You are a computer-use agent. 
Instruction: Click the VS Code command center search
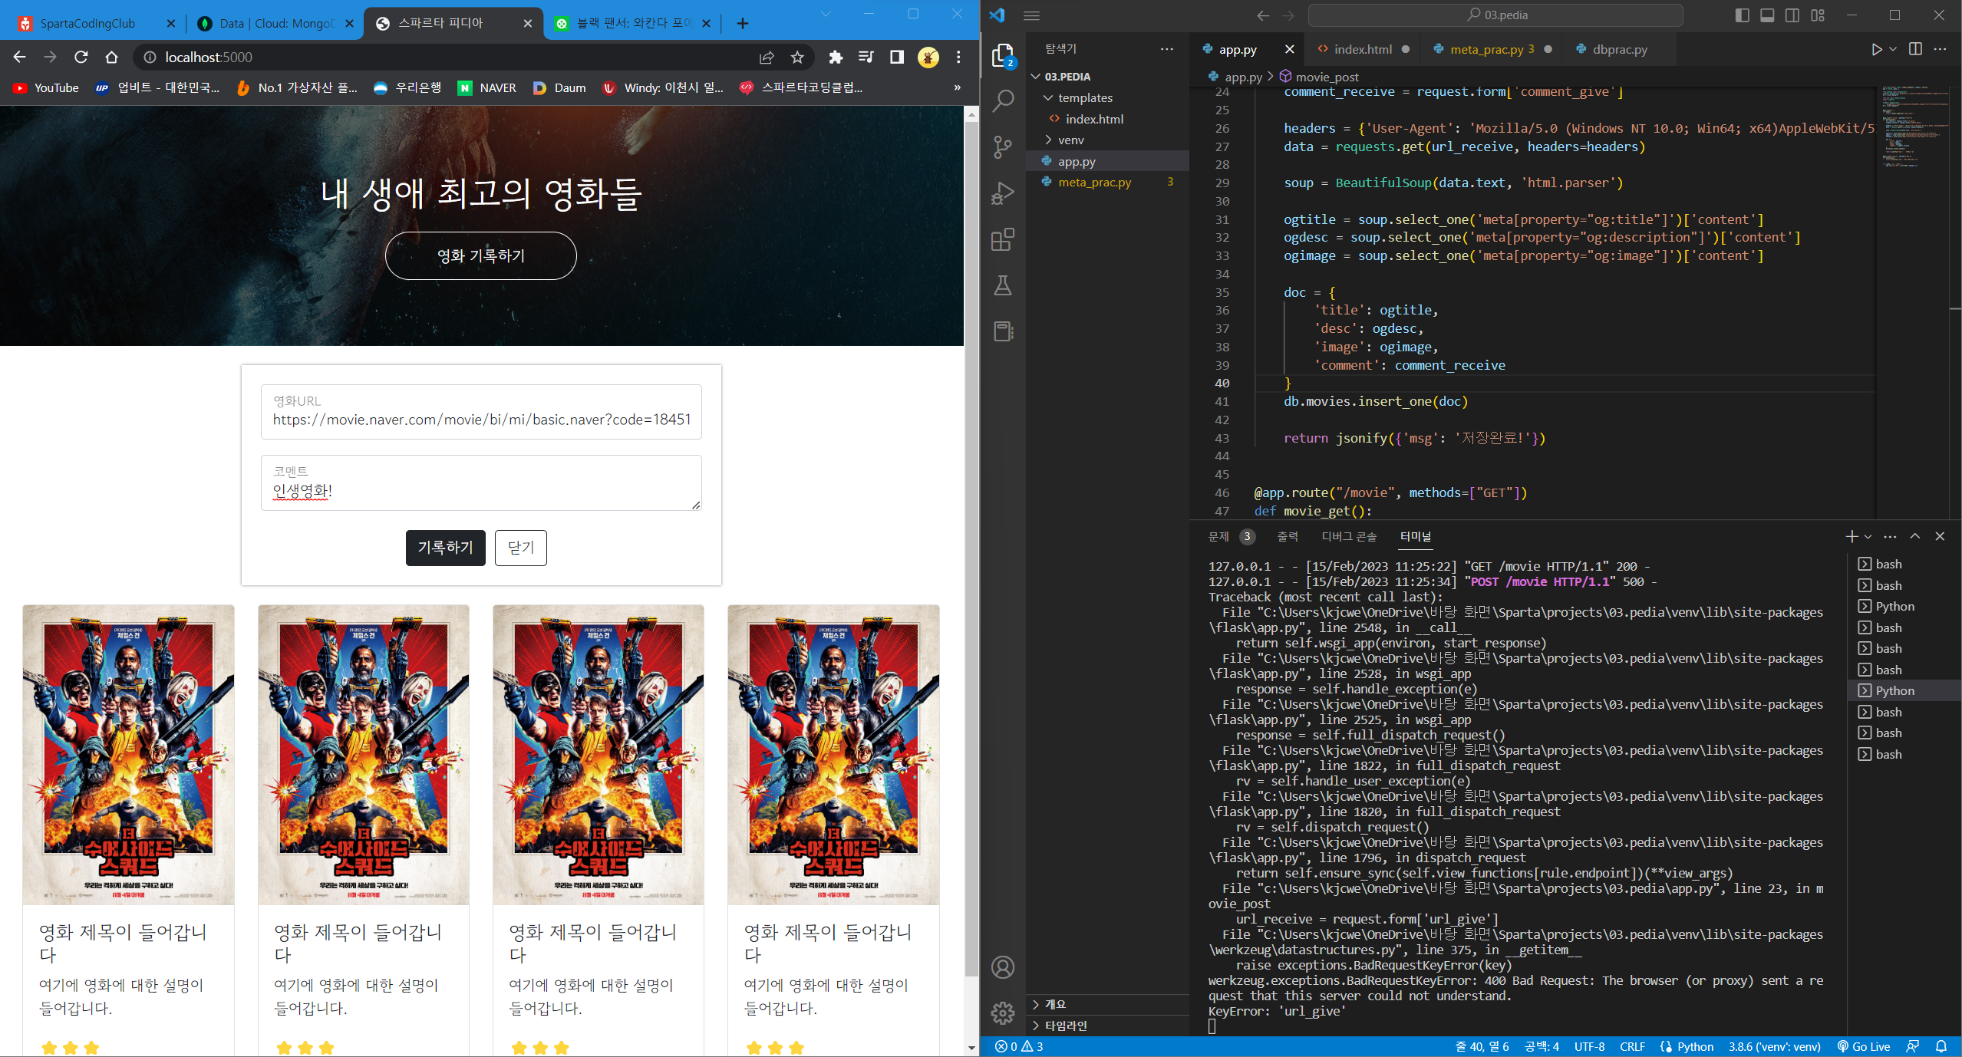(1496, 15)
